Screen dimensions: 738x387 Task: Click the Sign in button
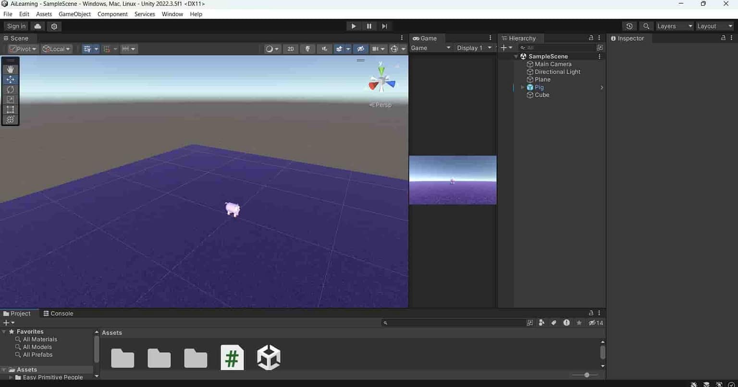(15, 26)
